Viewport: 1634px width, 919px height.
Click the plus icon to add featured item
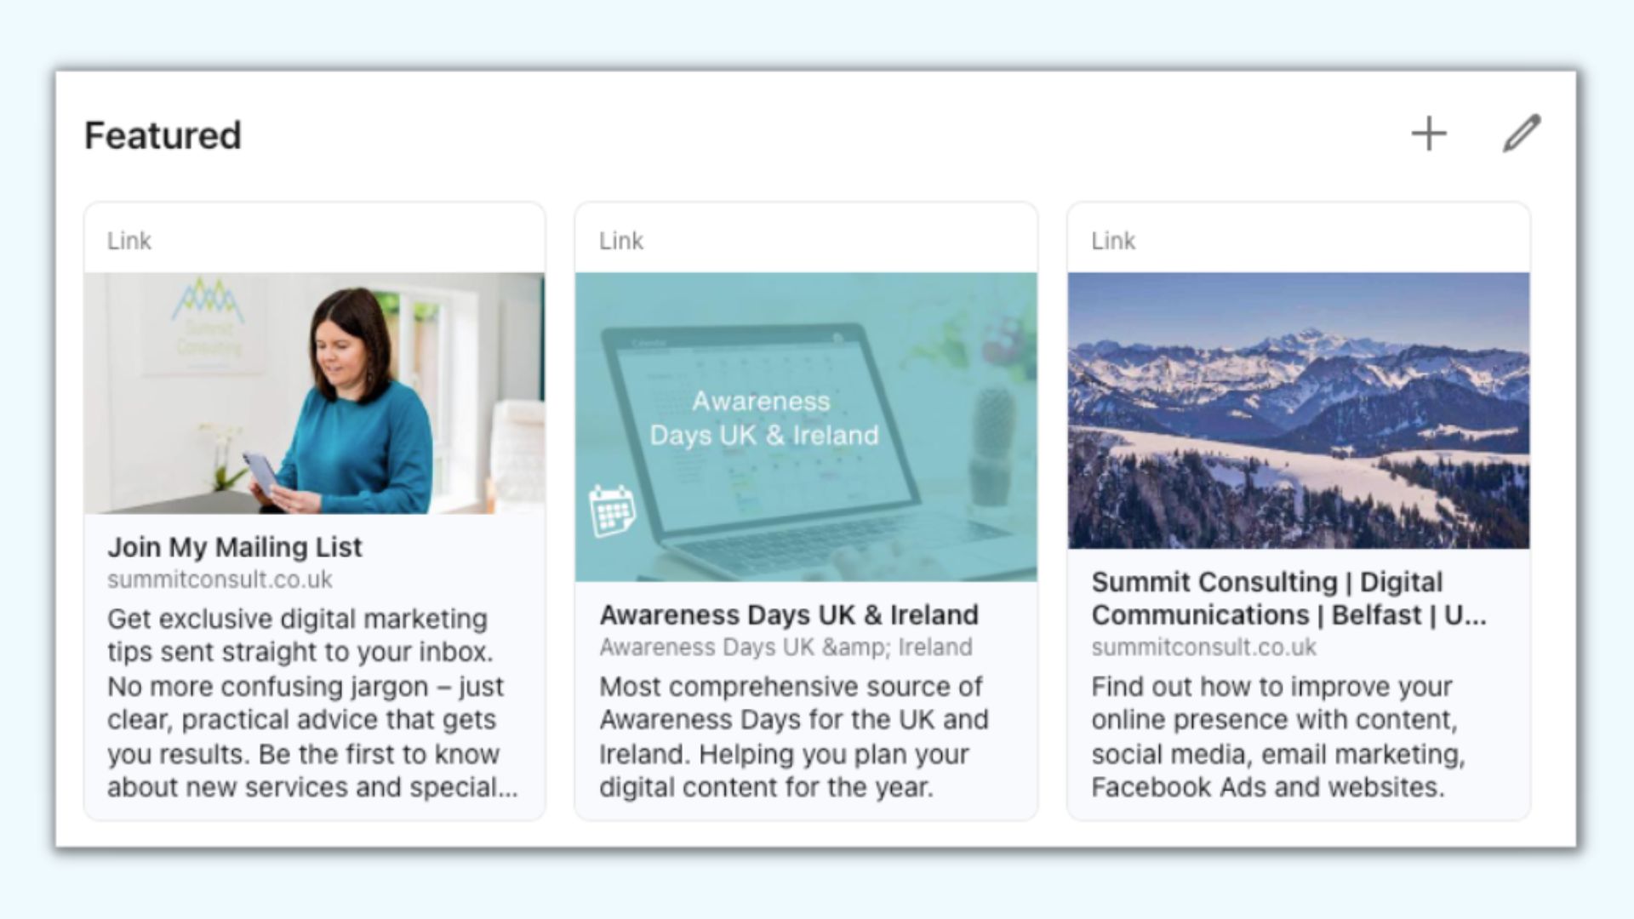click(1429, 134)
